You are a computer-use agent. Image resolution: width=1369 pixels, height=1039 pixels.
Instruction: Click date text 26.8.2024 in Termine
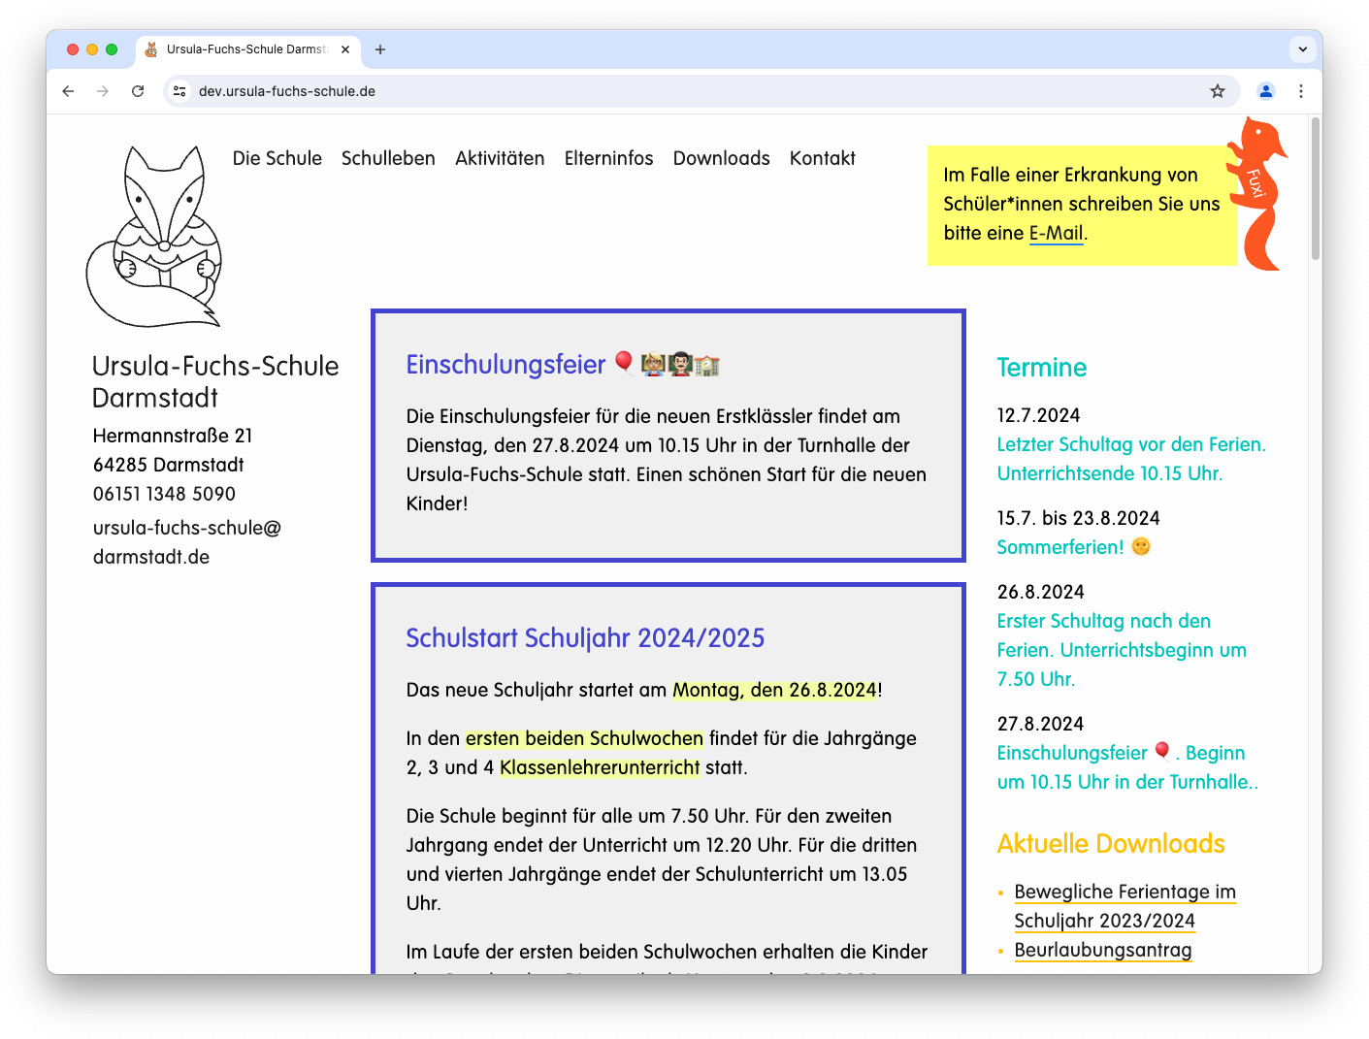1040,592
